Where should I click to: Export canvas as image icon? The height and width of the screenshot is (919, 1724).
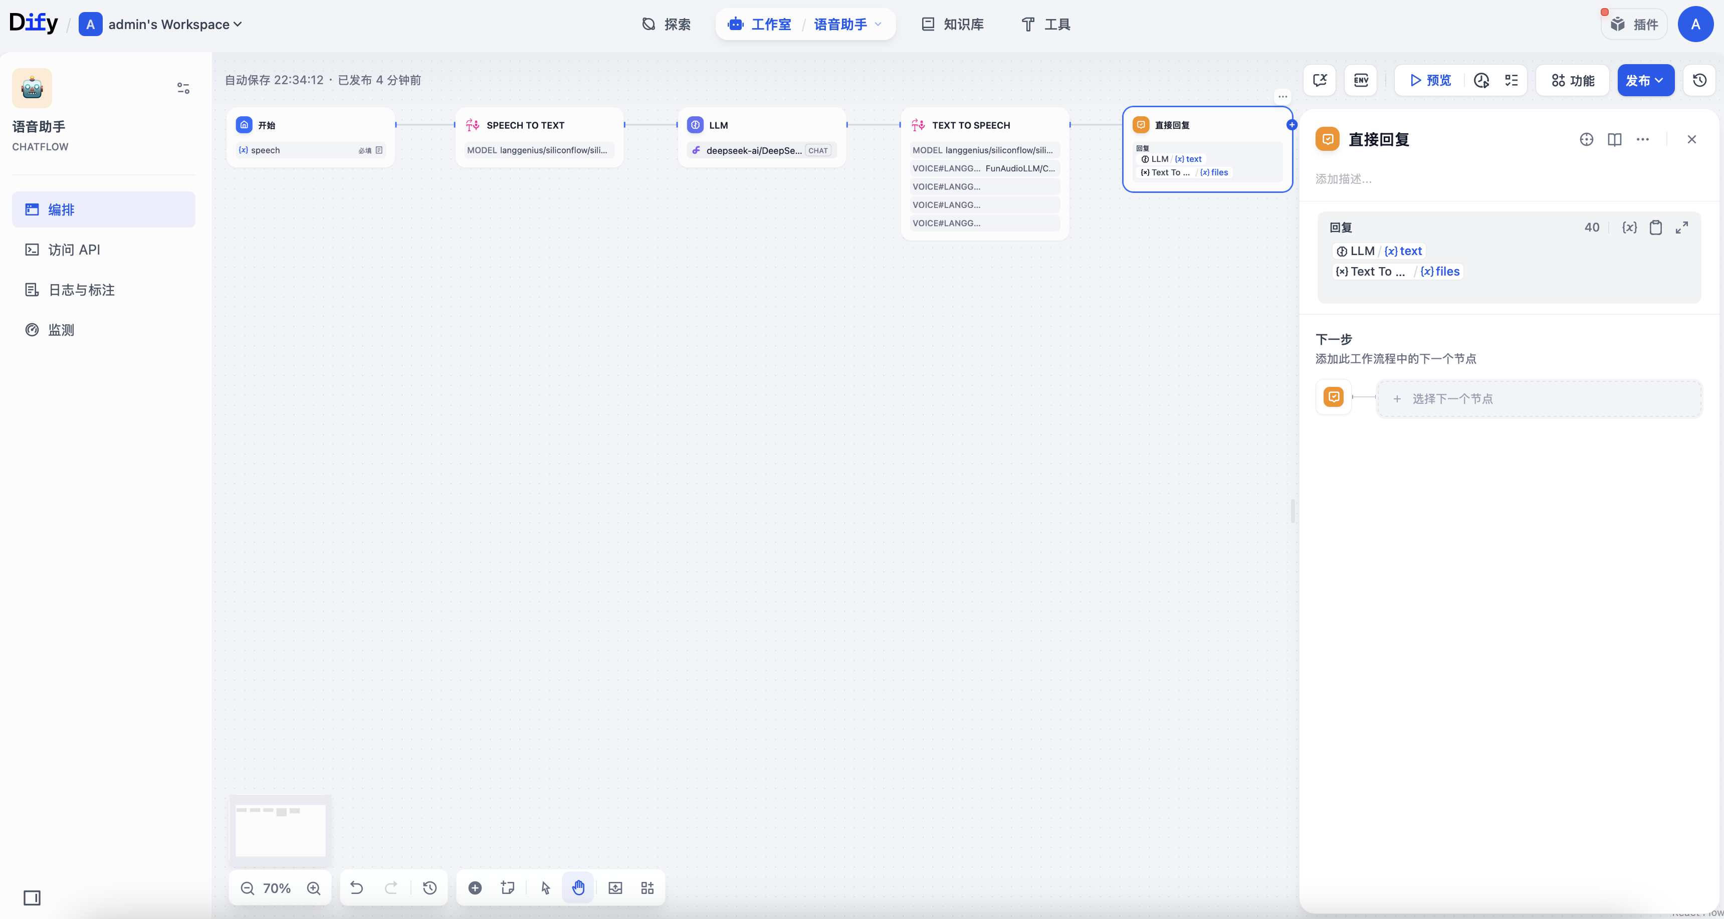[615, 887]
